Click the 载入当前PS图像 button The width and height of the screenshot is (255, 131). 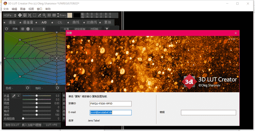[x=32, y=125]
